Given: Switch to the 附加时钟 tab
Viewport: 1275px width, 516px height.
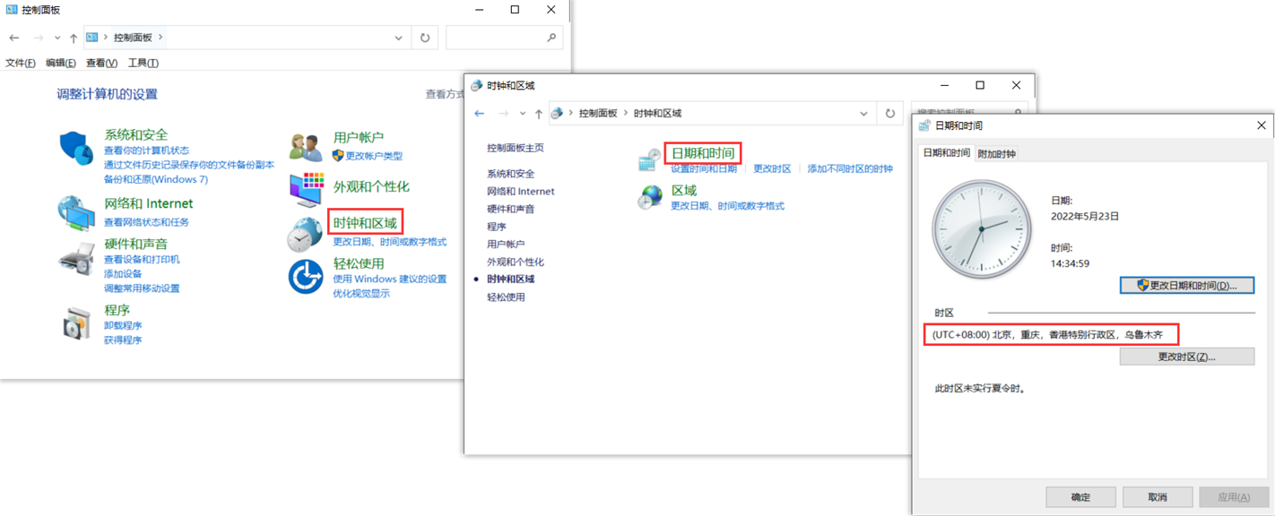Looking at the screenshot, I should (996, 153).
